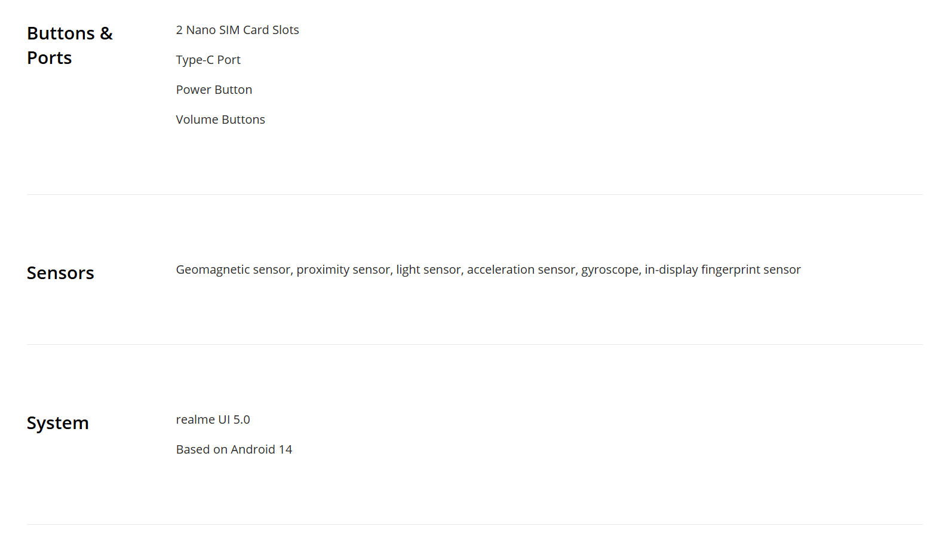Select the Sensors section heading
Screen dimensions: 945x548
click(x=60, y=273)
